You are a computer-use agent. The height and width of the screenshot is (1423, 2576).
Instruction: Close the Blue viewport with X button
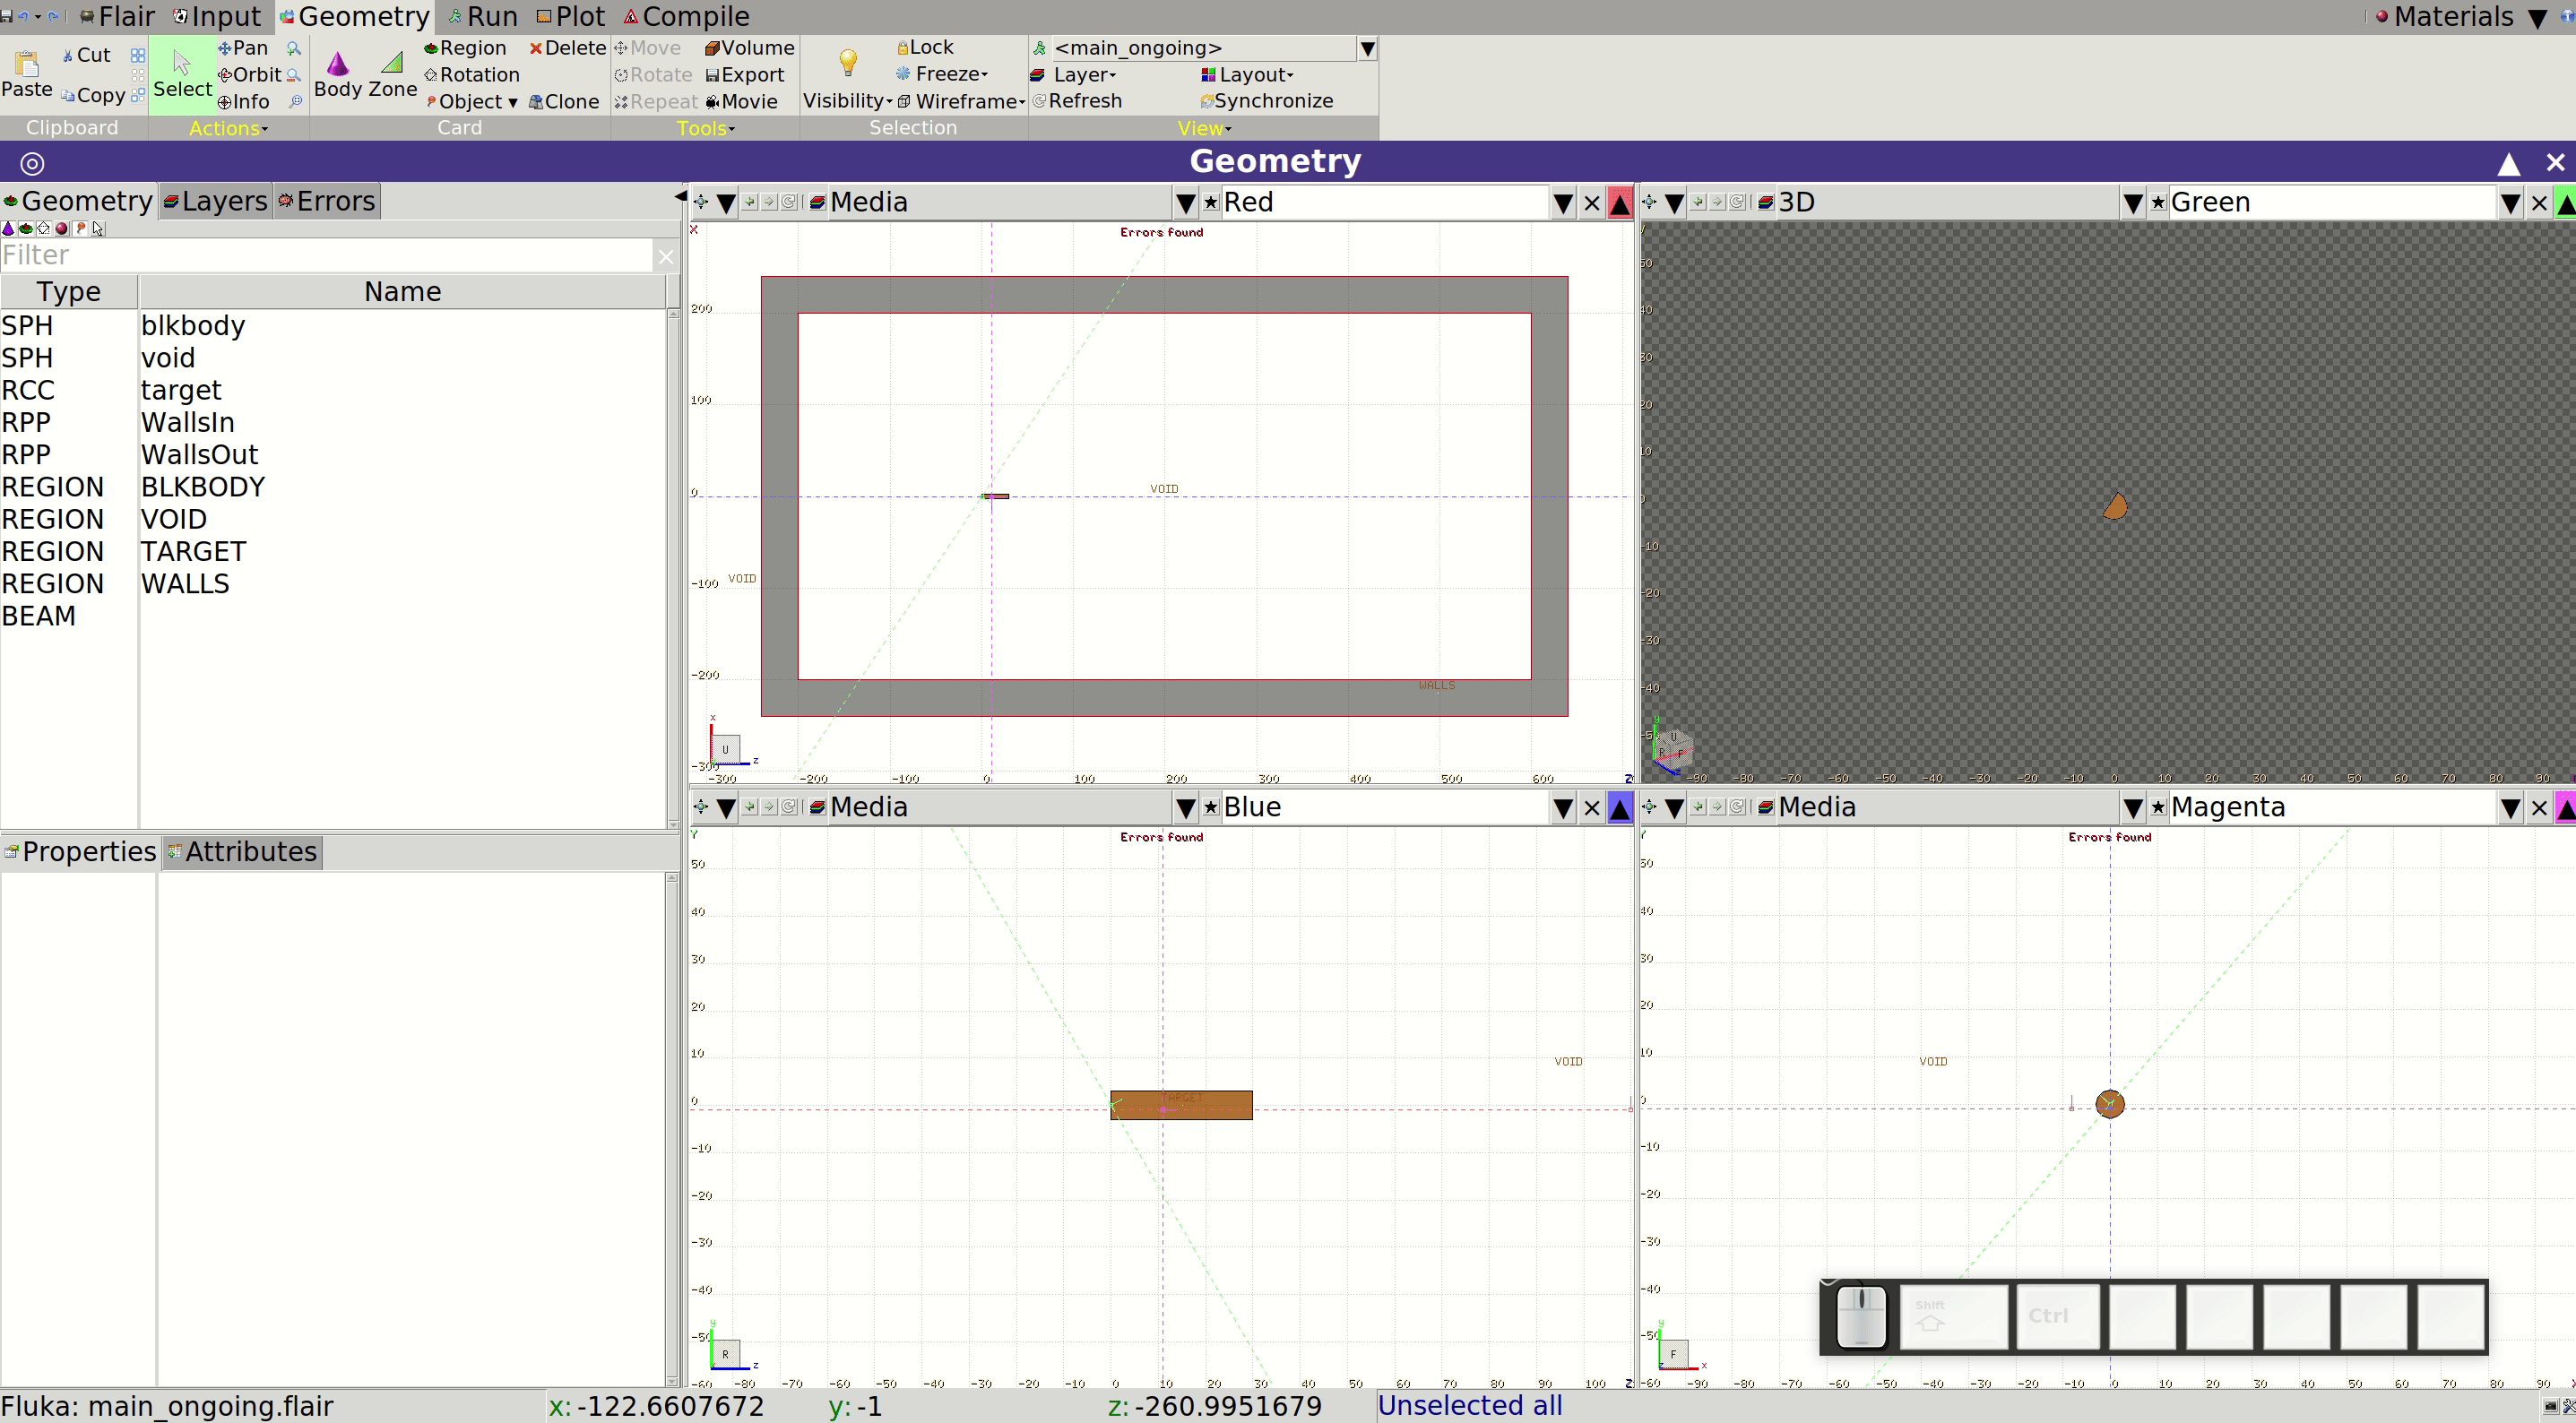pyautogui.click(x=1592, y=808)
